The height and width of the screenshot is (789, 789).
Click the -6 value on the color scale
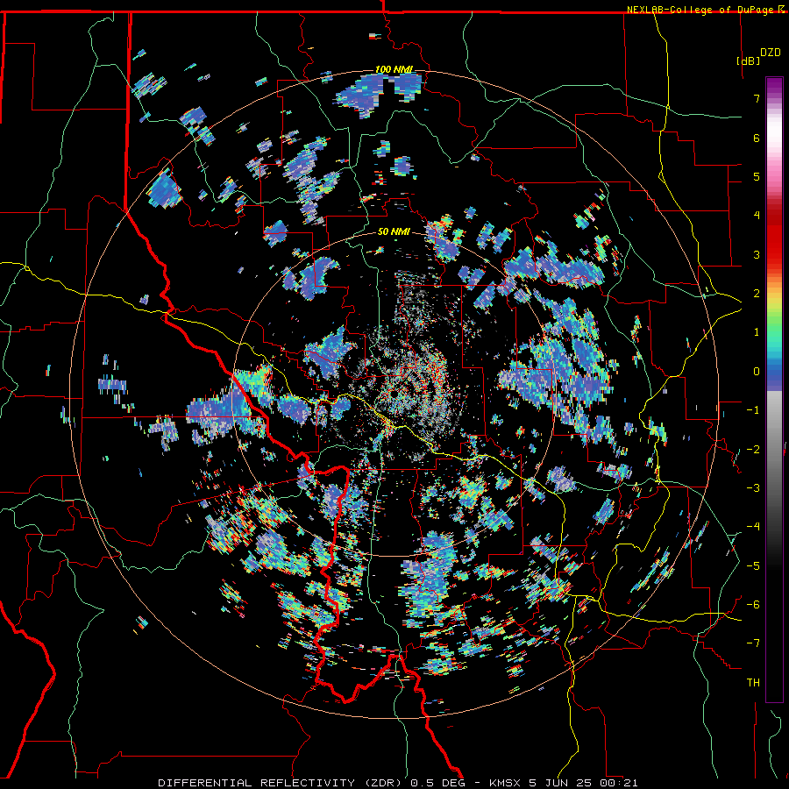click(x=753, y=605)
